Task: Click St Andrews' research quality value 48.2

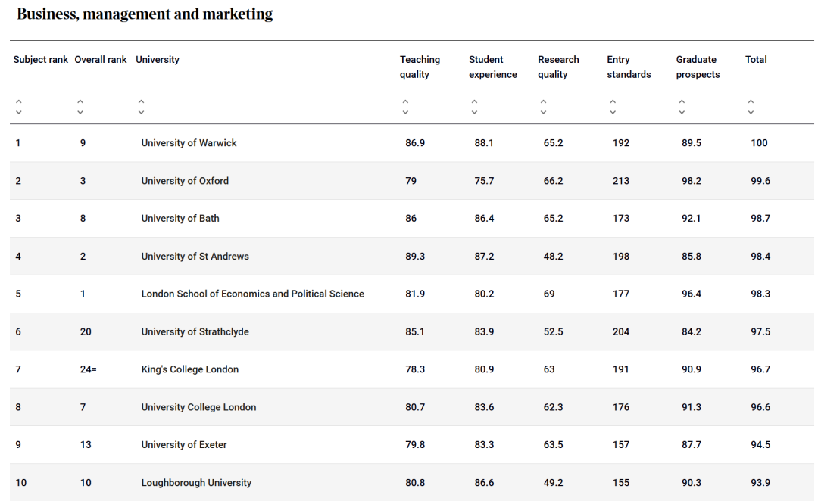Action: tap(553, 256)
